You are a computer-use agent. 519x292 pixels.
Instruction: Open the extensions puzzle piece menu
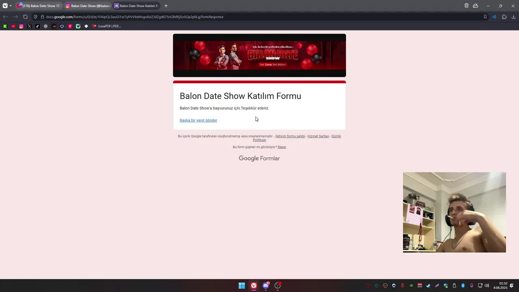point(504,17)
